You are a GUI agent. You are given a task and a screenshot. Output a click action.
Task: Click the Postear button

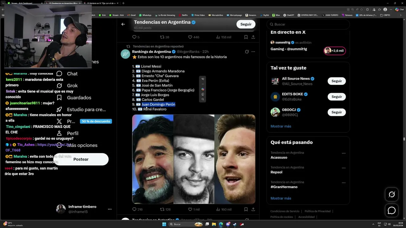click(81, 159)
